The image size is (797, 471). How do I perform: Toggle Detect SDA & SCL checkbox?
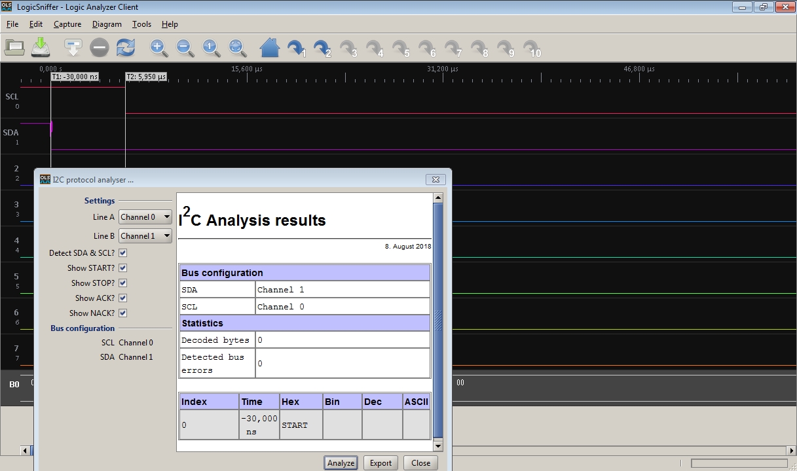(x=123, y=253)
